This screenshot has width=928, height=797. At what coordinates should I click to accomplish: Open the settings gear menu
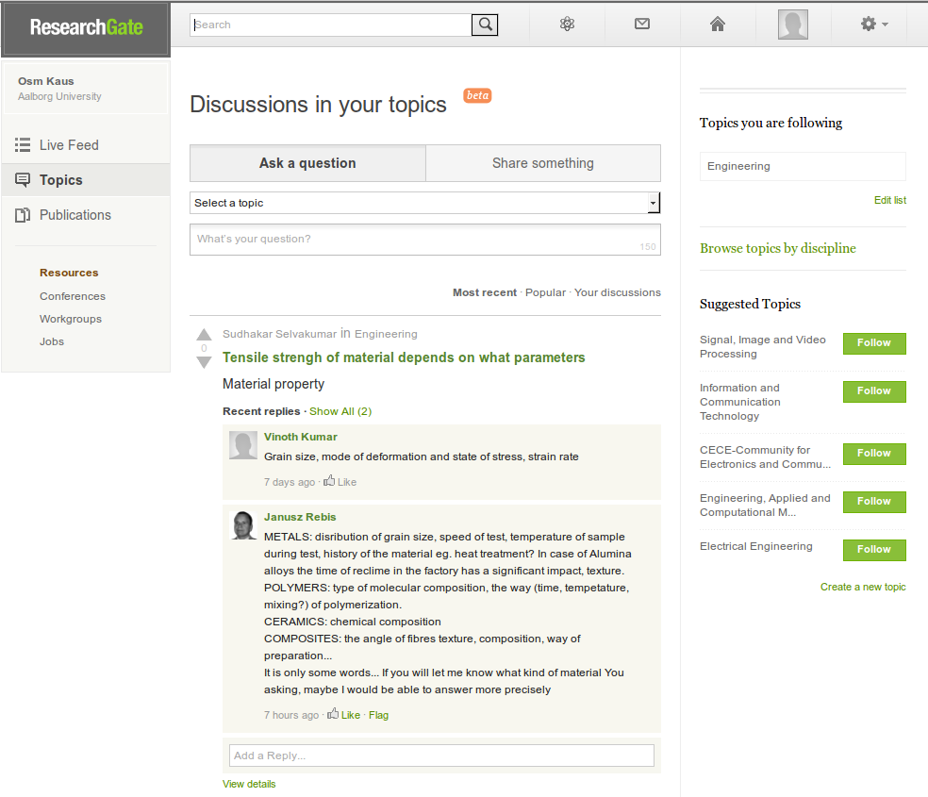click(x=874, y=25)
